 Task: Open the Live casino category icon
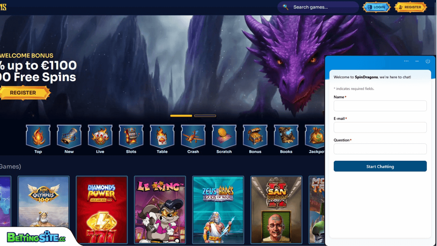[x=100, y=137]
